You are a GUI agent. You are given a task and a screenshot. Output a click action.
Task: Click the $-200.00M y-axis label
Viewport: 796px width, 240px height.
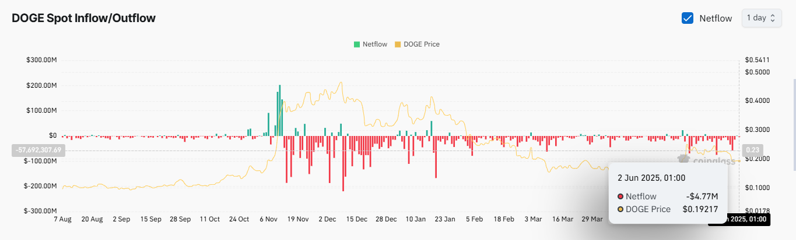[40, 186]
